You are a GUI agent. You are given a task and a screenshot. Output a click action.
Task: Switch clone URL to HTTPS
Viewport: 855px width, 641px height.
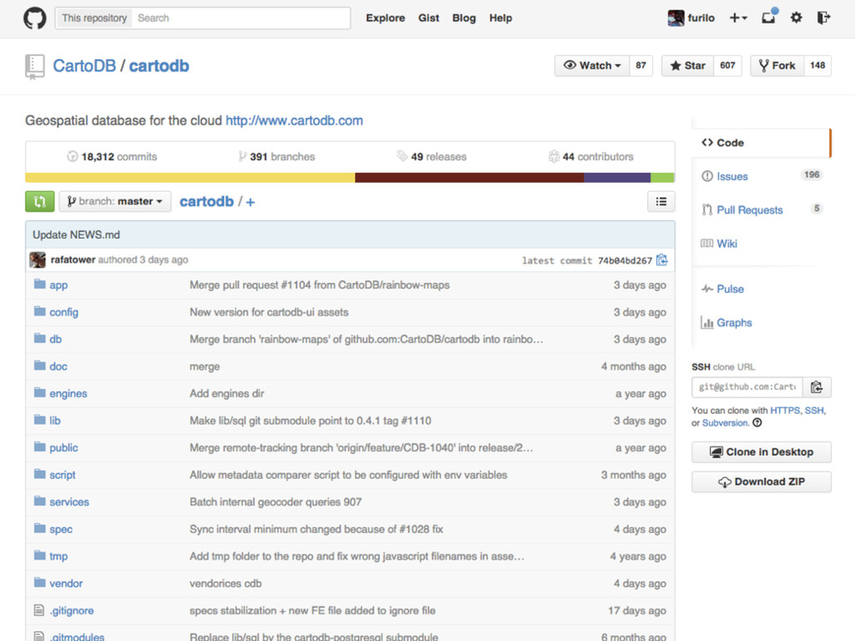tap(785, 411)
